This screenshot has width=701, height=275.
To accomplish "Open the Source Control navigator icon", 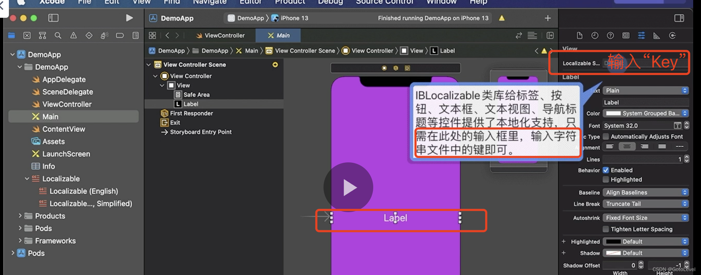I will point(27,35).
